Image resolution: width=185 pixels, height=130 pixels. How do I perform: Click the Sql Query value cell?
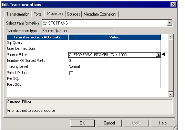(114, 43)
